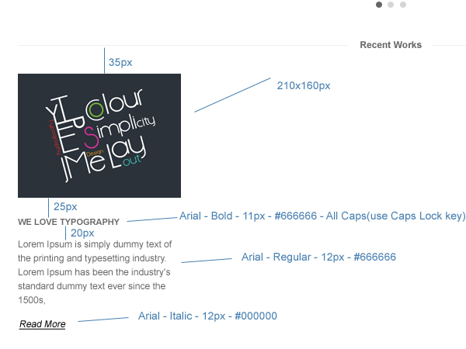Click the green letter C in Colour
Viewport: 466px width, 349px height.
pyautogui.click(x=96, y=110)
